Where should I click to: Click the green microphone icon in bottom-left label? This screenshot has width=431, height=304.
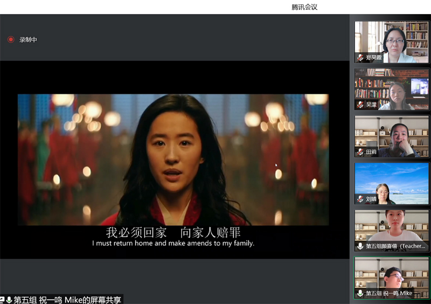(x=9, y=300)
